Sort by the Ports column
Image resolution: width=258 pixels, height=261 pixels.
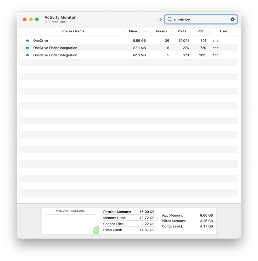(182, 31)
